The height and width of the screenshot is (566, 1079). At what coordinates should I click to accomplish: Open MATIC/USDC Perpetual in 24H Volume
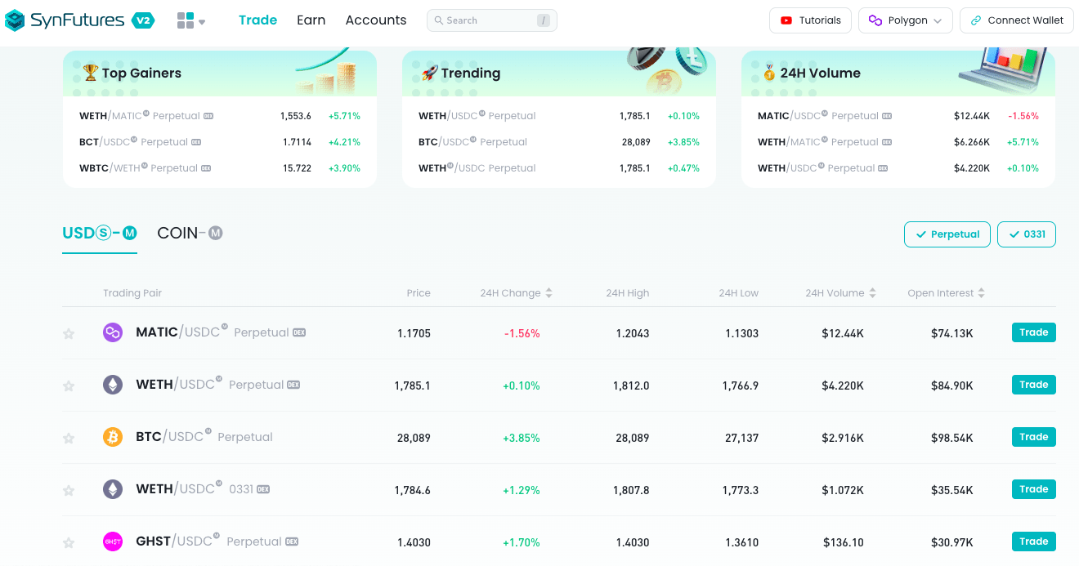tap(898, 116)
